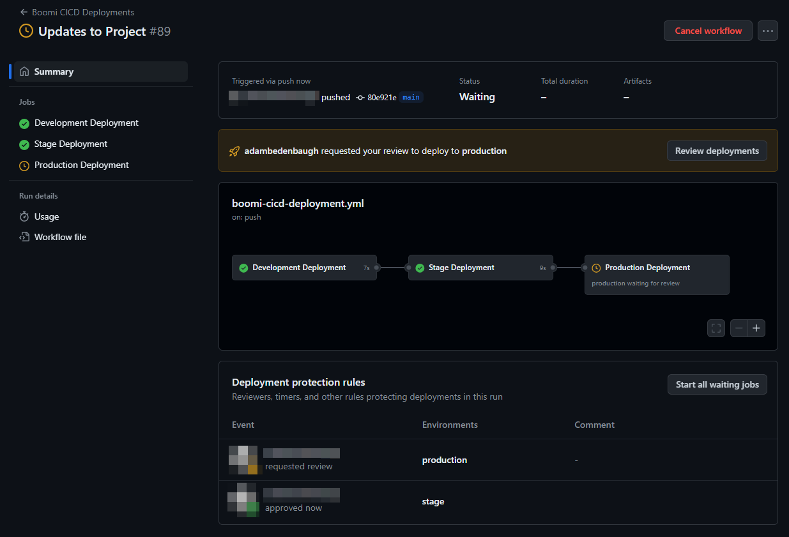Click the 'requested review' text
Image resolution: width=789 pixels, height=537 pixels.
tap(299, 466)
